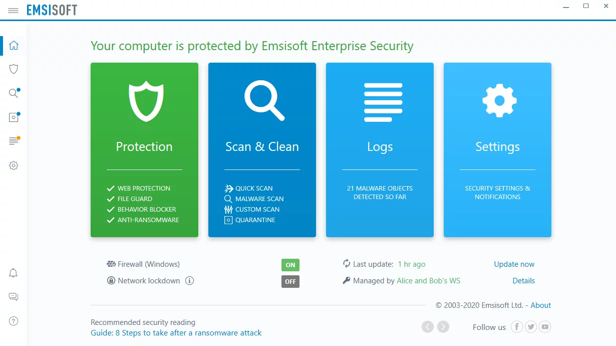Click the next arrow in reading carousel

click(443, 326)
